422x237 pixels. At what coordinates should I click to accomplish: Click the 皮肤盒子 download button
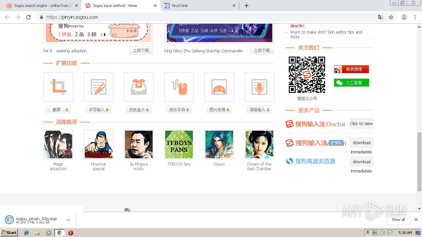[139, 110]
